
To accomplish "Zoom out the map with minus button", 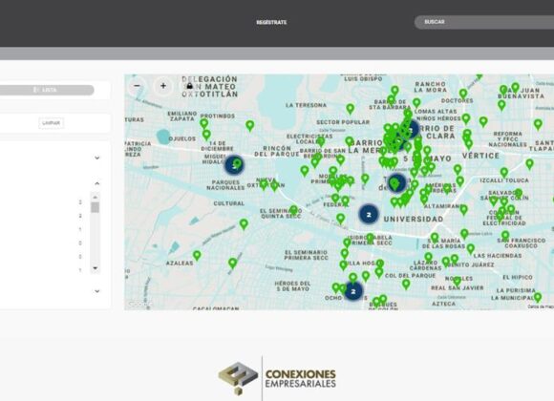I will (x=138, y=86).
